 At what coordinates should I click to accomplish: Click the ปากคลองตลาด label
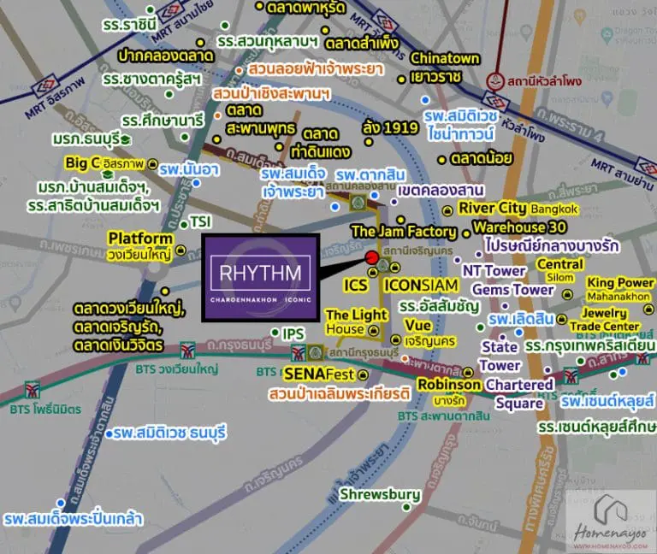coord(165,56)
